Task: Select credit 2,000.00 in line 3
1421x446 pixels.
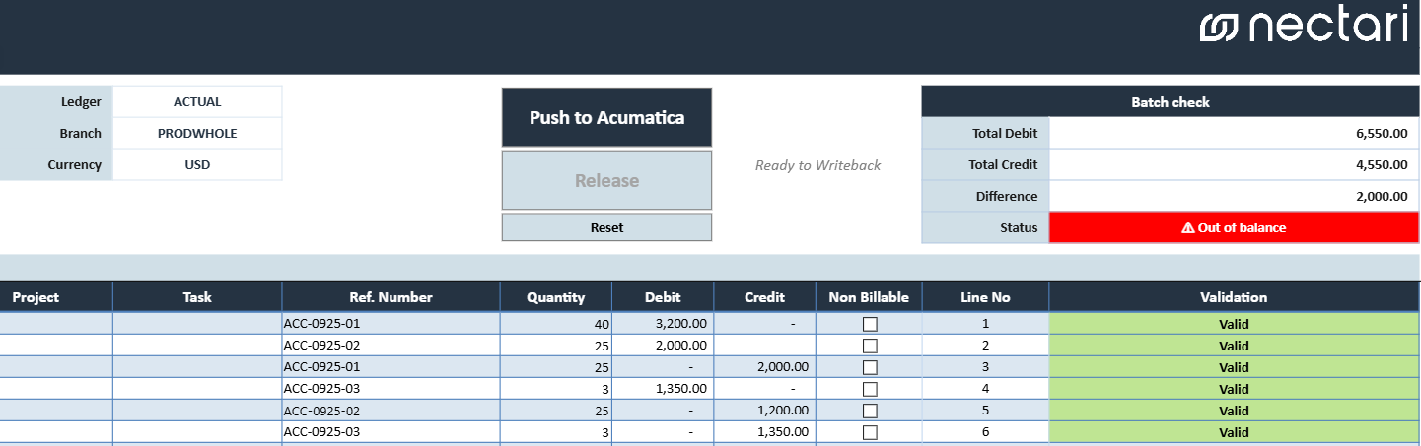Action: 765,367
